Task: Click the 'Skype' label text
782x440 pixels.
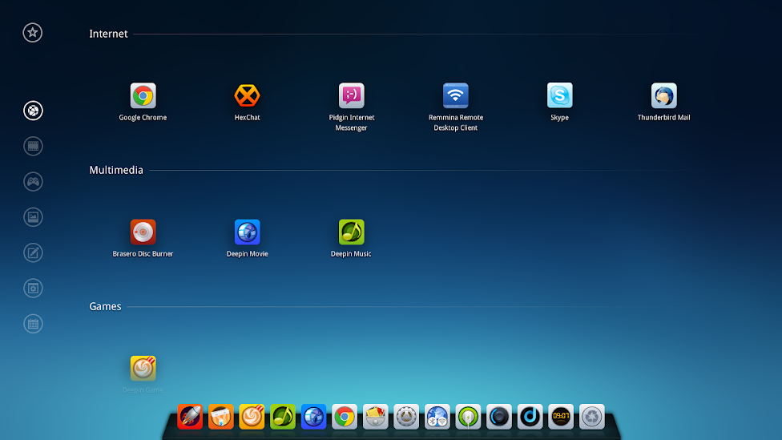Action: [559, 118]
